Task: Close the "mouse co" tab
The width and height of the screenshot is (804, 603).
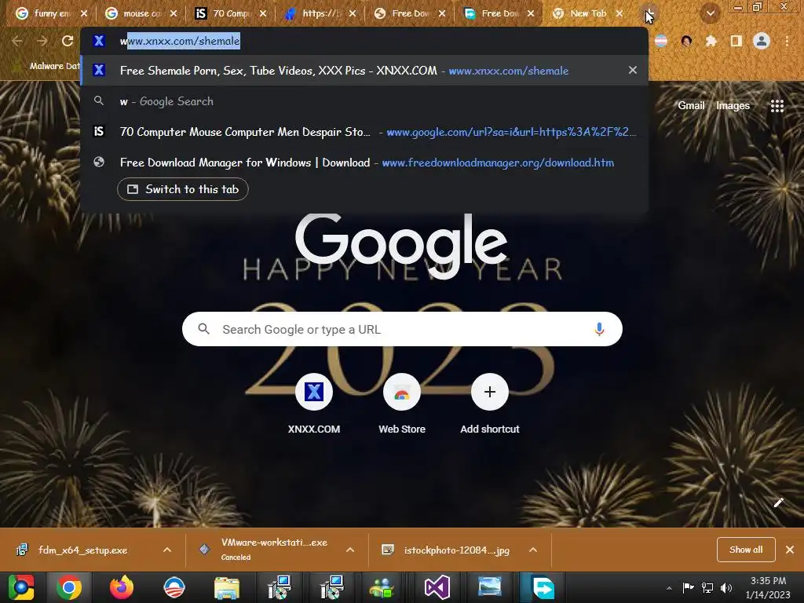Action: click(174, 13)
